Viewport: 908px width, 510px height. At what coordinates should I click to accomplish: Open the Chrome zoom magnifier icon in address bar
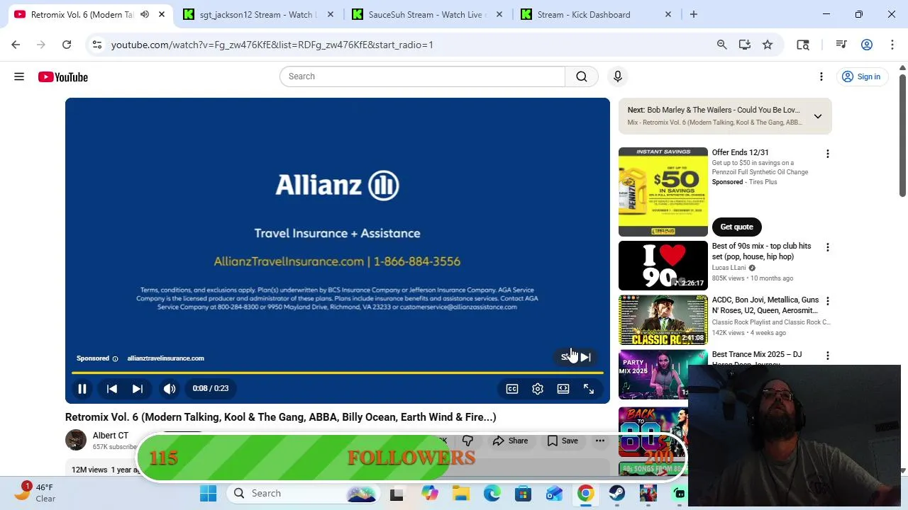coord(722,45)
